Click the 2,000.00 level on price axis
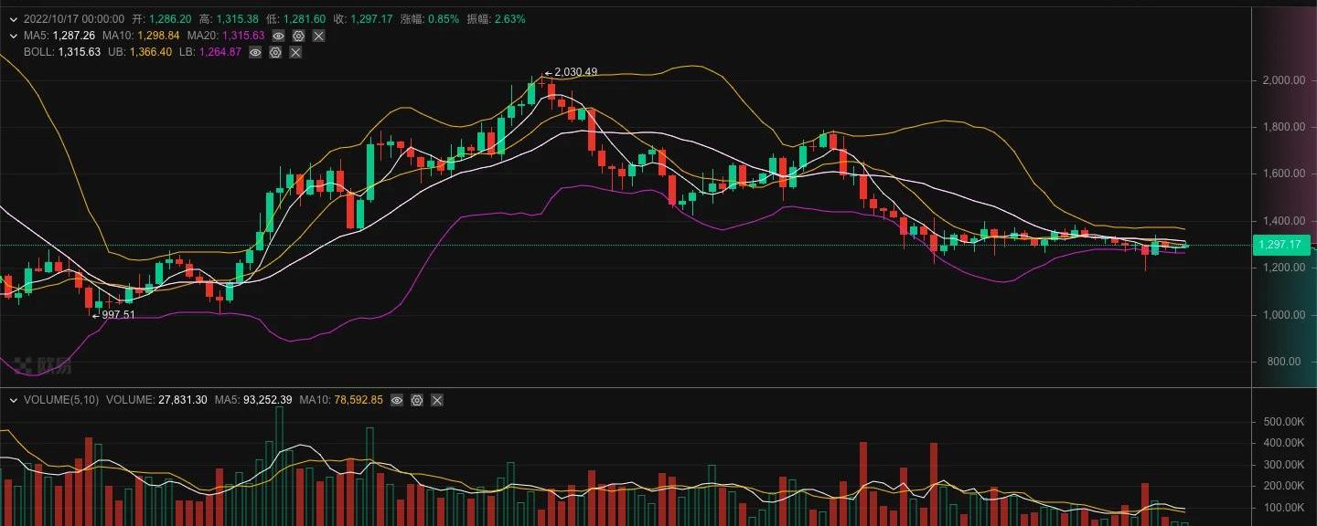 pyautogui.click(x=1280, y=80)
